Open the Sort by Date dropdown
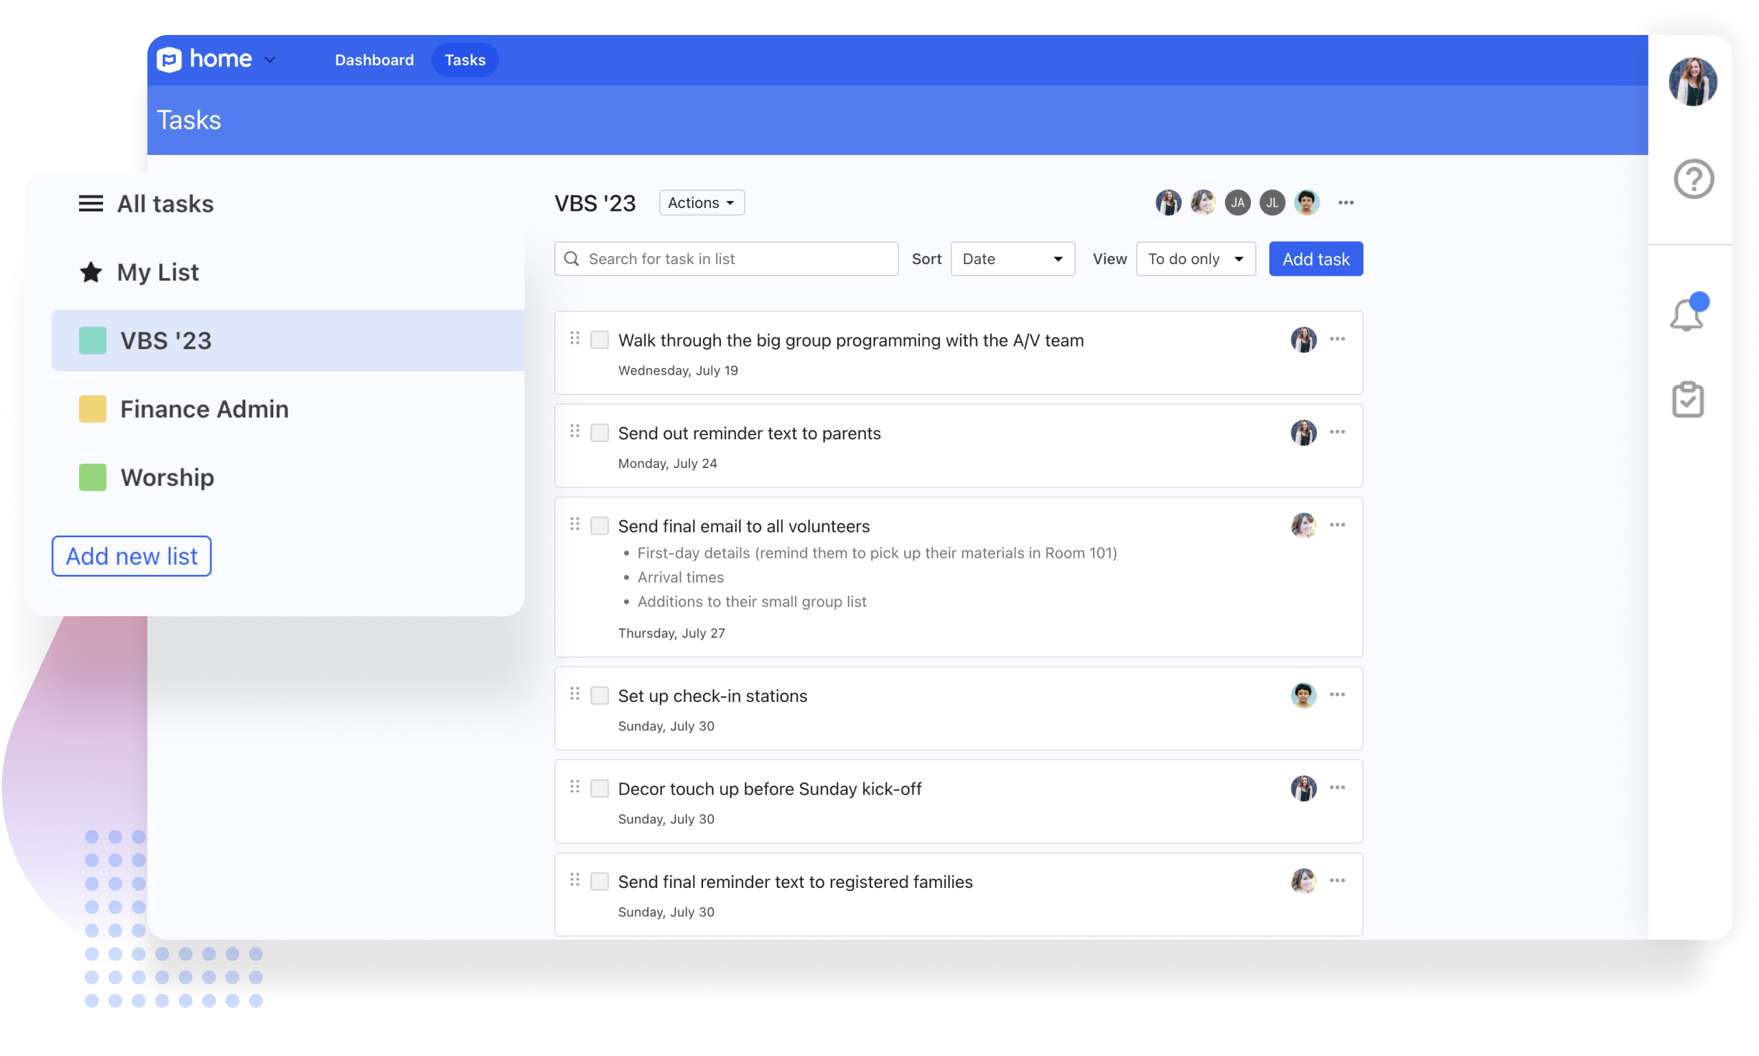 1011,259
